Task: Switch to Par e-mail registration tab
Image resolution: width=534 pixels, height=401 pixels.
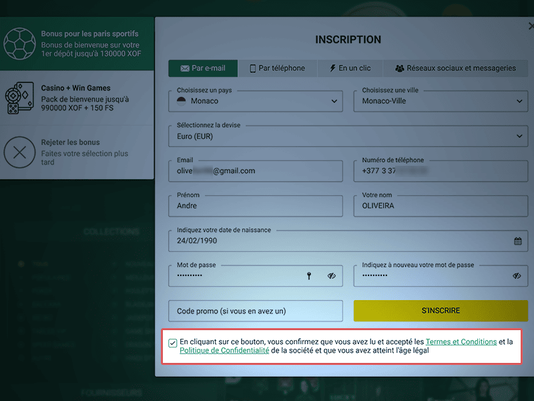Action: 203,68
